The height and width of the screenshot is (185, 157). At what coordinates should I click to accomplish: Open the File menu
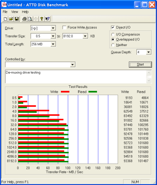[5, 12]
